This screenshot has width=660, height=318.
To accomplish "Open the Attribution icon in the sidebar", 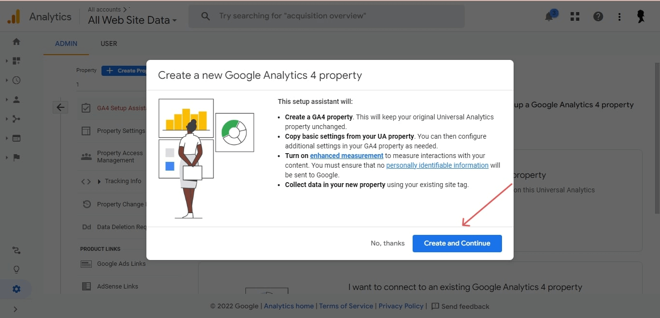I will click(x=16, y=250).
